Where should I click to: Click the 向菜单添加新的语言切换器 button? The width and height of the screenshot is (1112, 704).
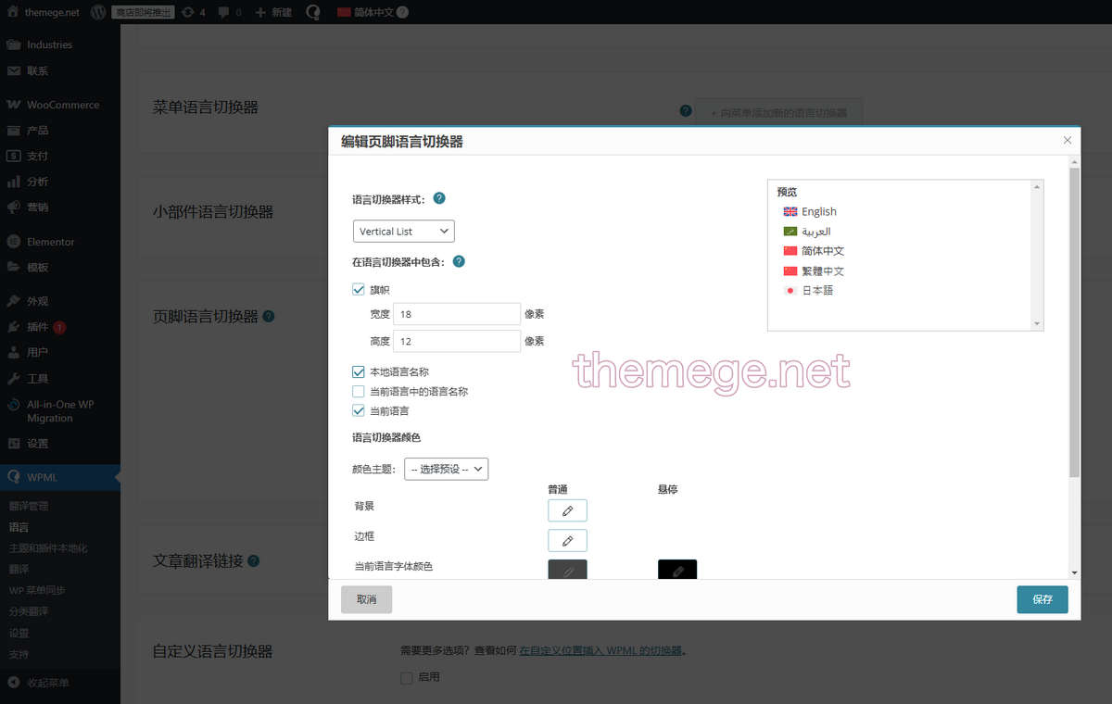pos(779,112)
